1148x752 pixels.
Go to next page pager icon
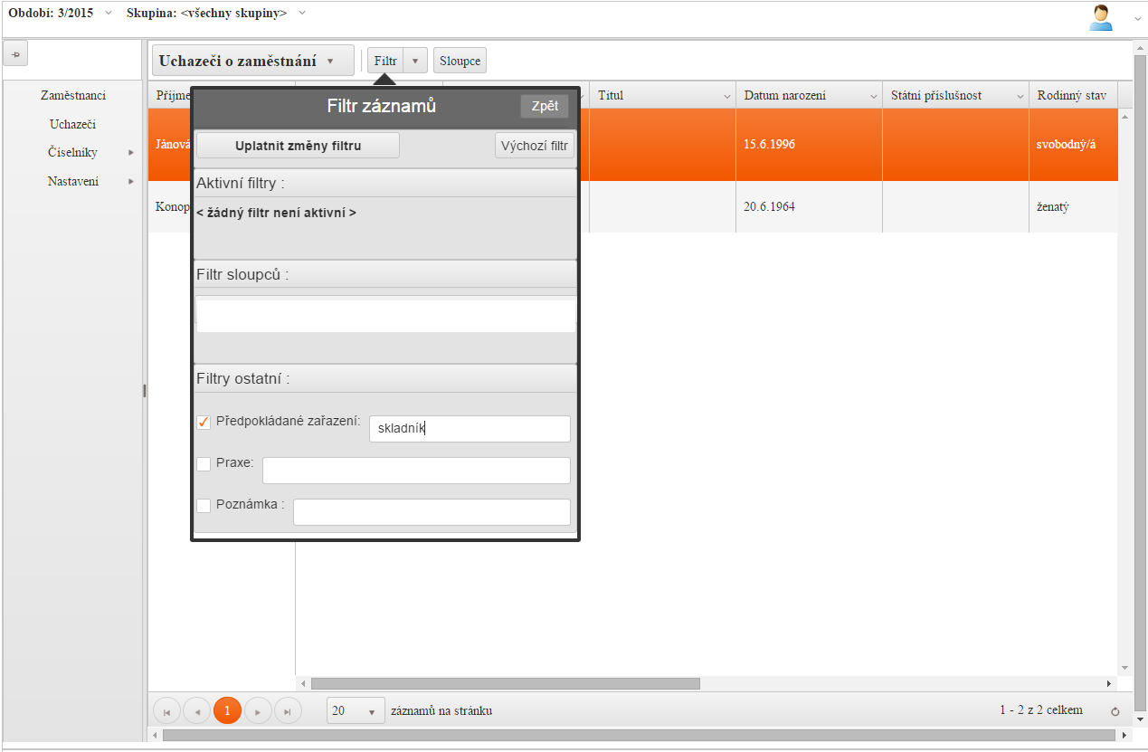[x=258, y=711]
